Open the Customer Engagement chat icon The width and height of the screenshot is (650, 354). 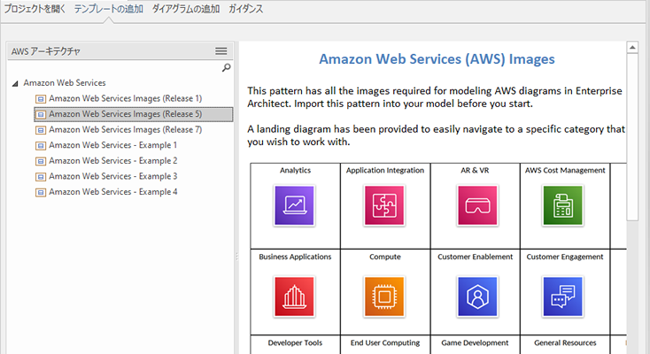(563, 296)
